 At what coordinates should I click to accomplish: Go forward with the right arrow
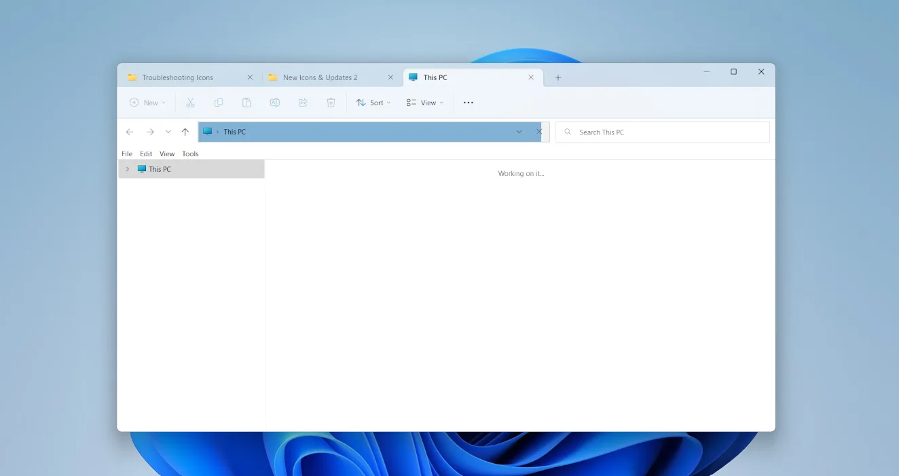(150, 132)
